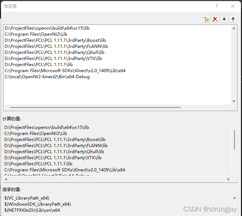242x216 pixels.
Task: Open the help question mark button
Action: pyautogui.click(x=217, y=6)
